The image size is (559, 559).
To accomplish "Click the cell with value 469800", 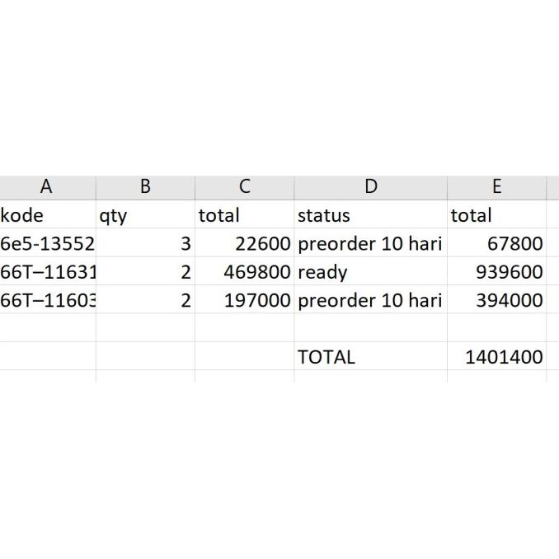I will pos(244,271).
